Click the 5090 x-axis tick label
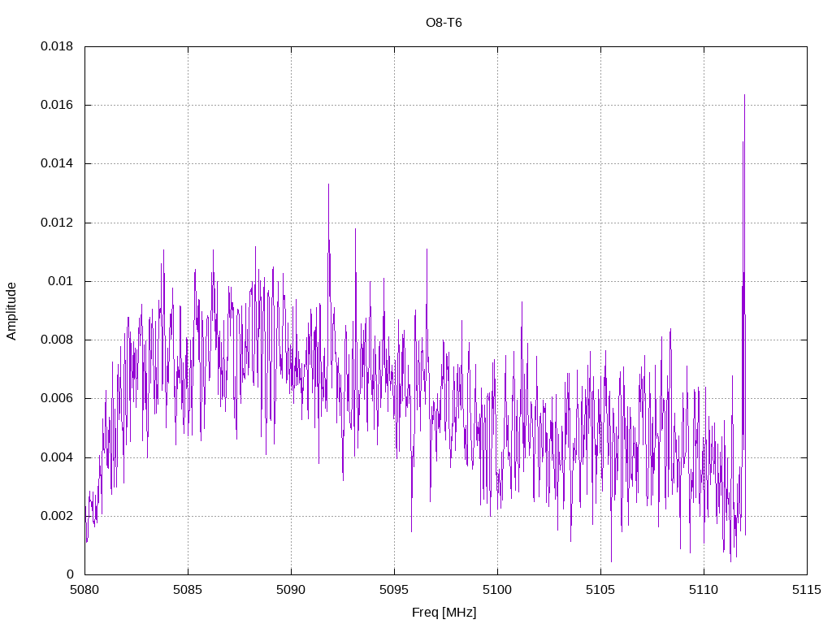832x624 pixels. [291, 590]
